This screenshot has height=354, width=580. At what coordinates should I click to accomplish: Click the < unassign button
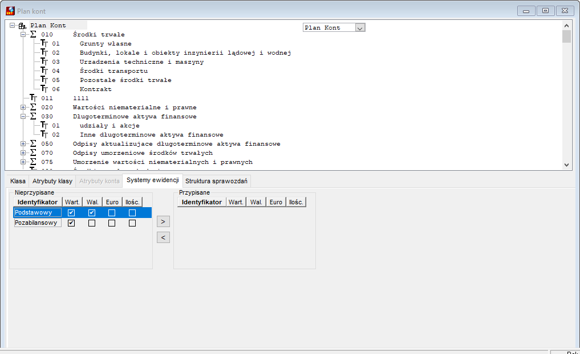point(163,237)
